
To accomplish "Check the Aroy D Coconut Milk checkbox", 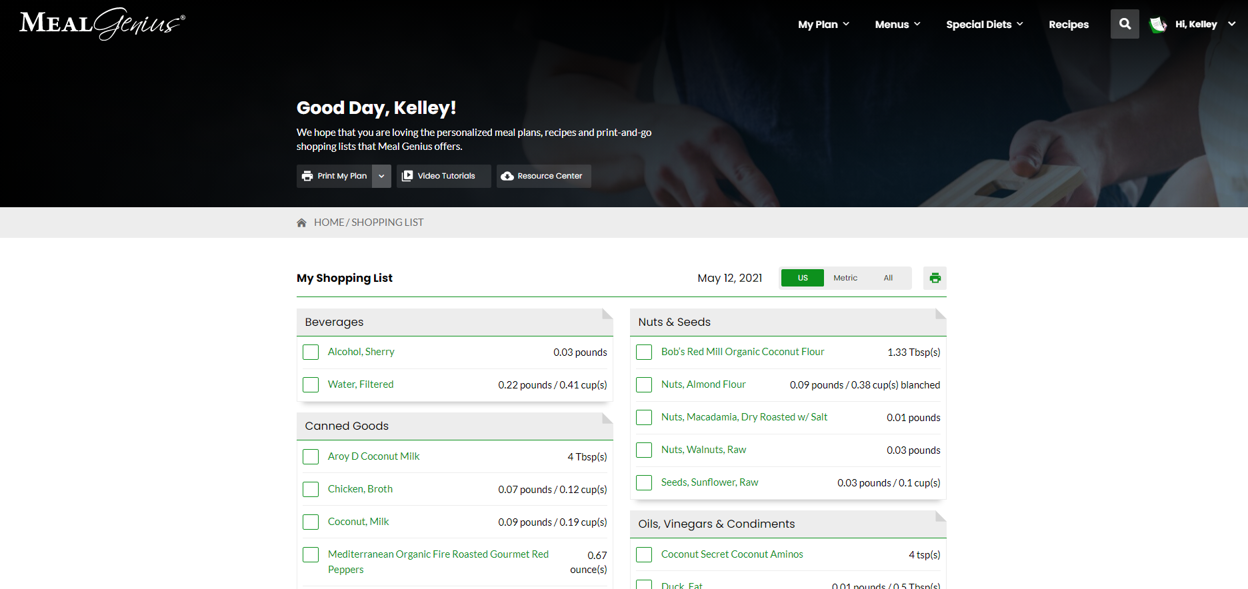I will tap(311, 456).
